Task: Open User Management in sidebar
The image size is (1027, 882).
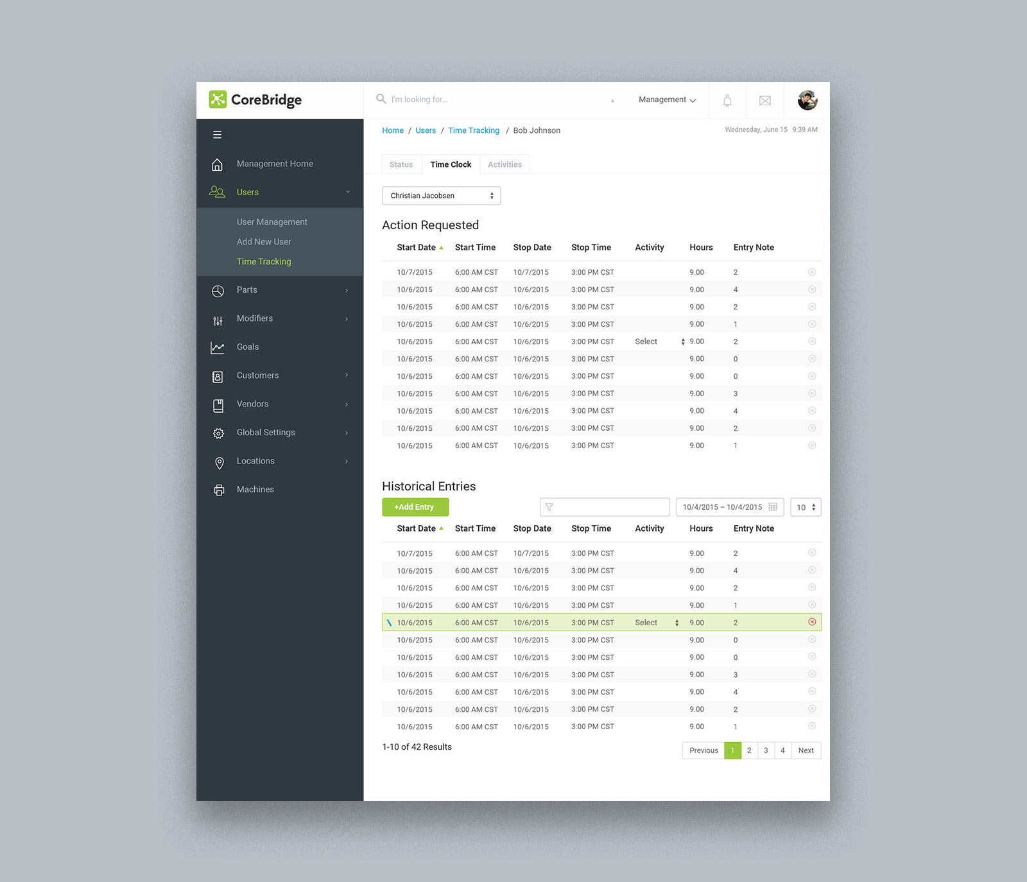Action: click(272, 222)
